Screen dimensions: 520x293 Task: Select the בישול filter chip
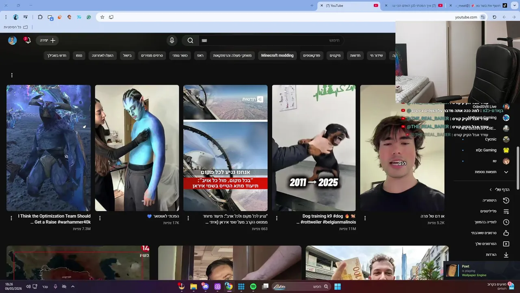click(128, 55)
